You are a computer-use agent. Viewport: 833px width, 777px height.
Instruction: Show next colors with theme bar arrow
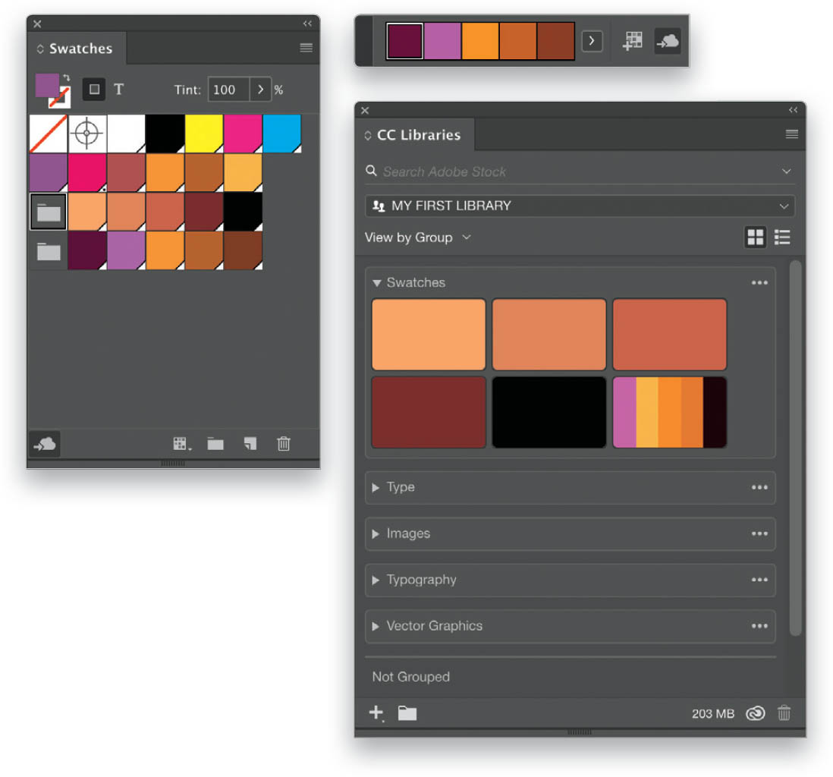click(592, 41)
